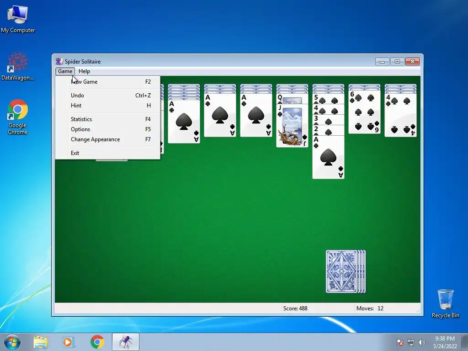The image size is (468, 351).
Task: Click the 3 of spades card
Action: 328,120
